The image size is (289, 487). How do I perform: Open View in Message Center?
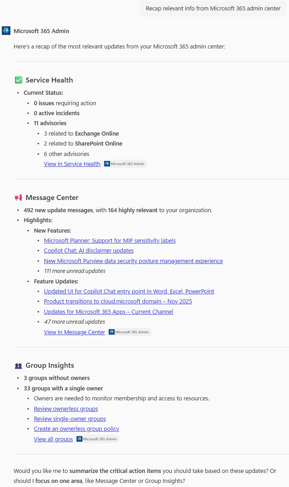74,332
